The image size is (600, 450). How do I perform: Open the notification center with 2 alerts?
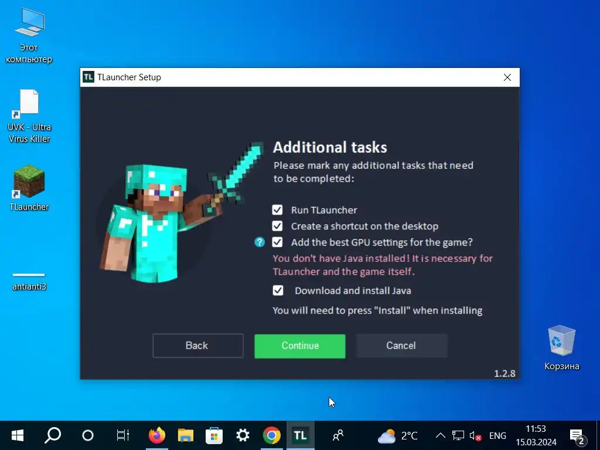pyautogui.click(x=578, y=436)
